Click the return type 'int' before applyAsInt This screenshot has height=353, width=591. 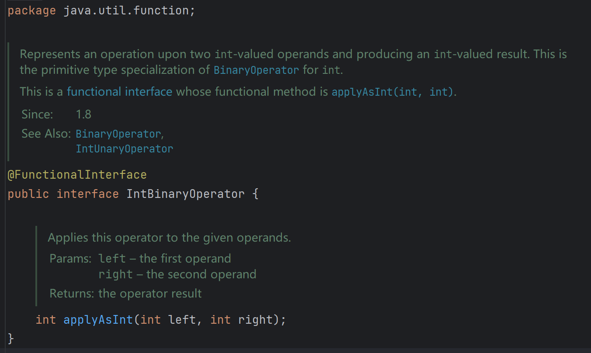click(x=46, y=320)
